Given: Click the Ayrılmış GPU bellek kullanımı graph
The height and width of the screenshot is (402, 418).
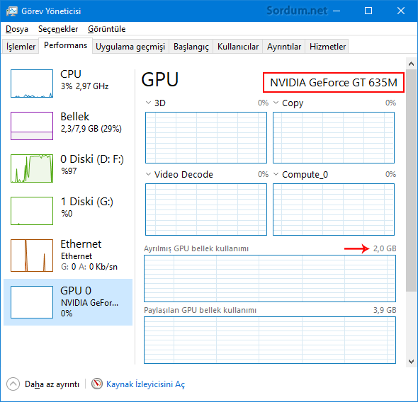Looking at the screenshot, I should click(270, 278).
